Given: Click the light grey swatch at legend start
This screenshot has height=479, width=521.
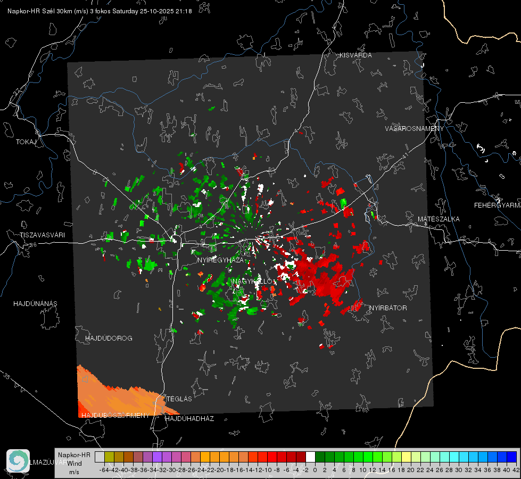Looking at the screenshot, I should [x=100, y=457].
